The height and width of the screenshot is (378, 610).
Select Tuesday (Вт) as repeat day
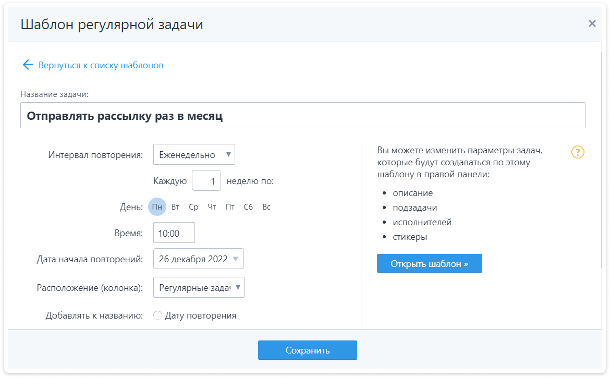coord(175,207)
